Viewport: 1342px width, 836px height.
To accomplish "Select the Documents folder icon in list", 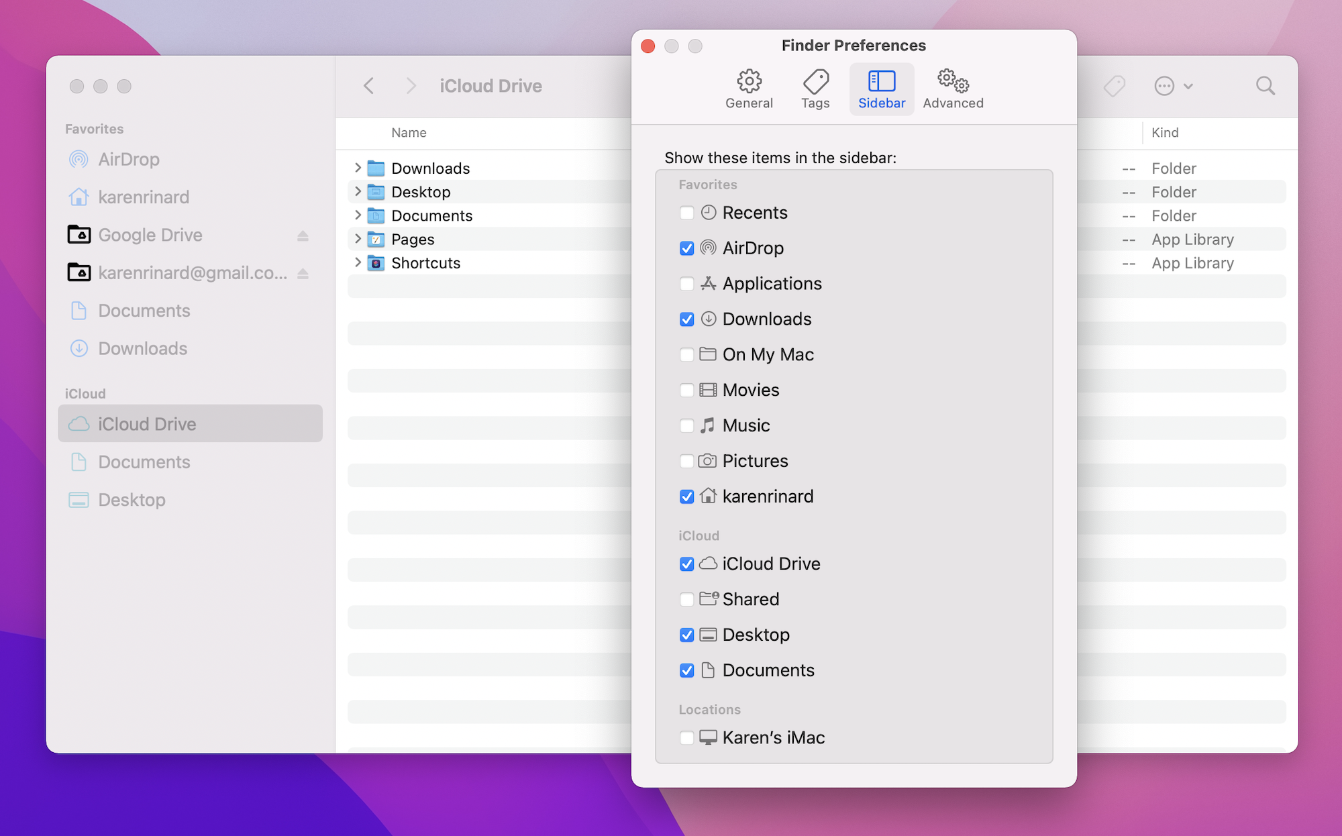I will coord(376,215).
